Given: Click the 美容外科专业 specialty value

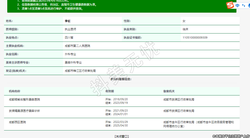Looking at the screenshot, I should pyautogui.click(x=73, y=62).
